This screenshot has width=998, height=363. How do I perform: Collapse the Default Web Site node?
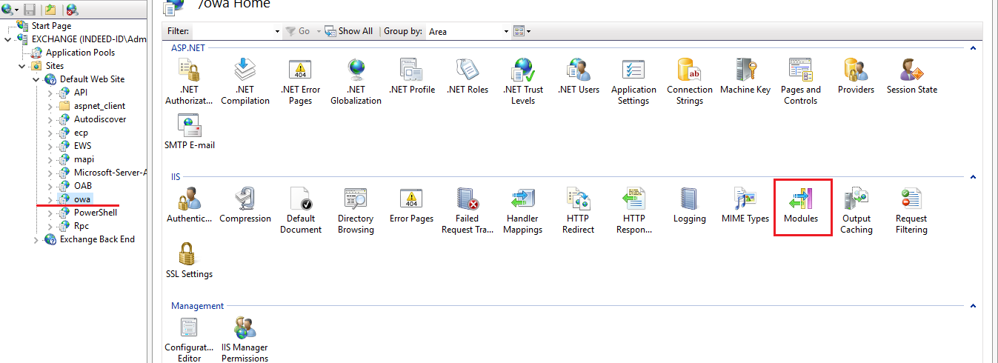(x=36, y=79)
